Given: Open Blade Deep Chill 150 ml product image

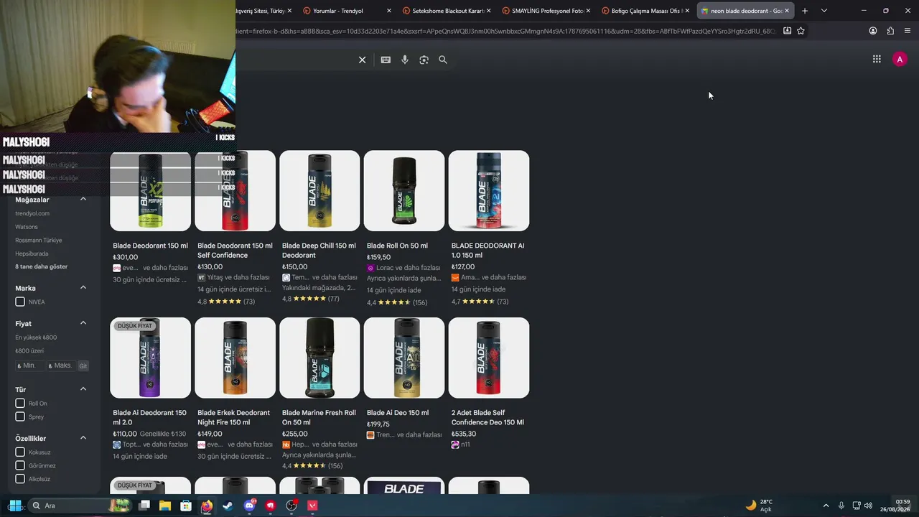Looking at the screenshot, I should tap(319, 191).
